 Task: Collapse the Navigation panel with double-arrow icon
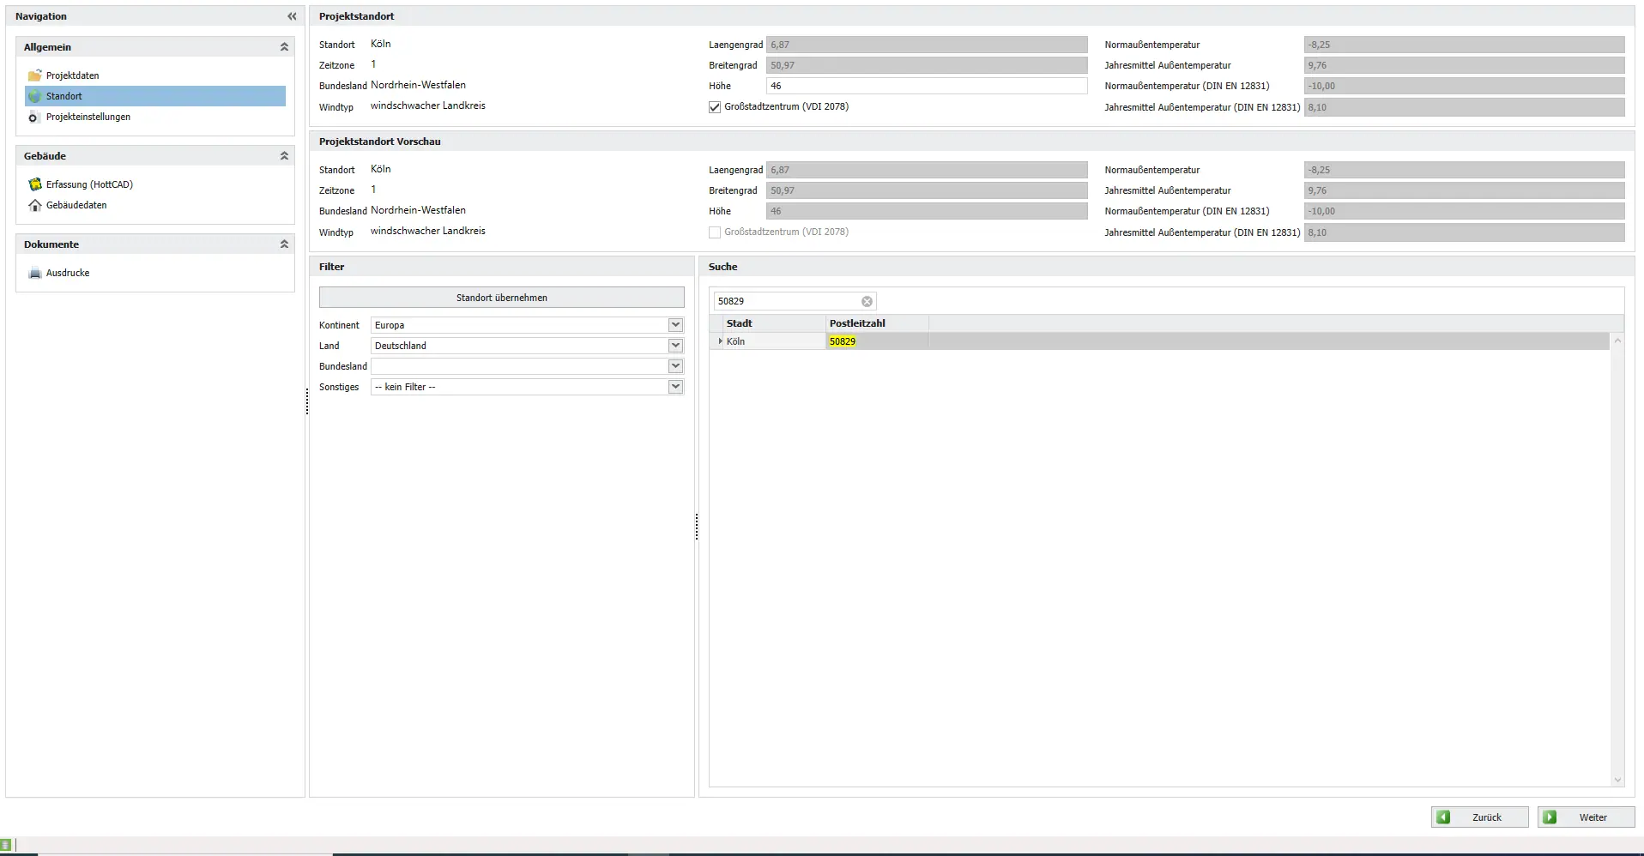click(x=292, y=16)
